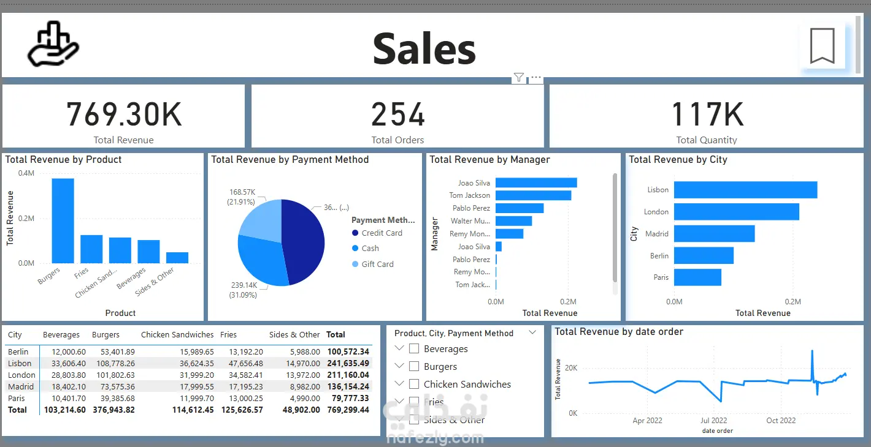Click the Manager chart vertical scrollbar

click(x=615, y=227)
